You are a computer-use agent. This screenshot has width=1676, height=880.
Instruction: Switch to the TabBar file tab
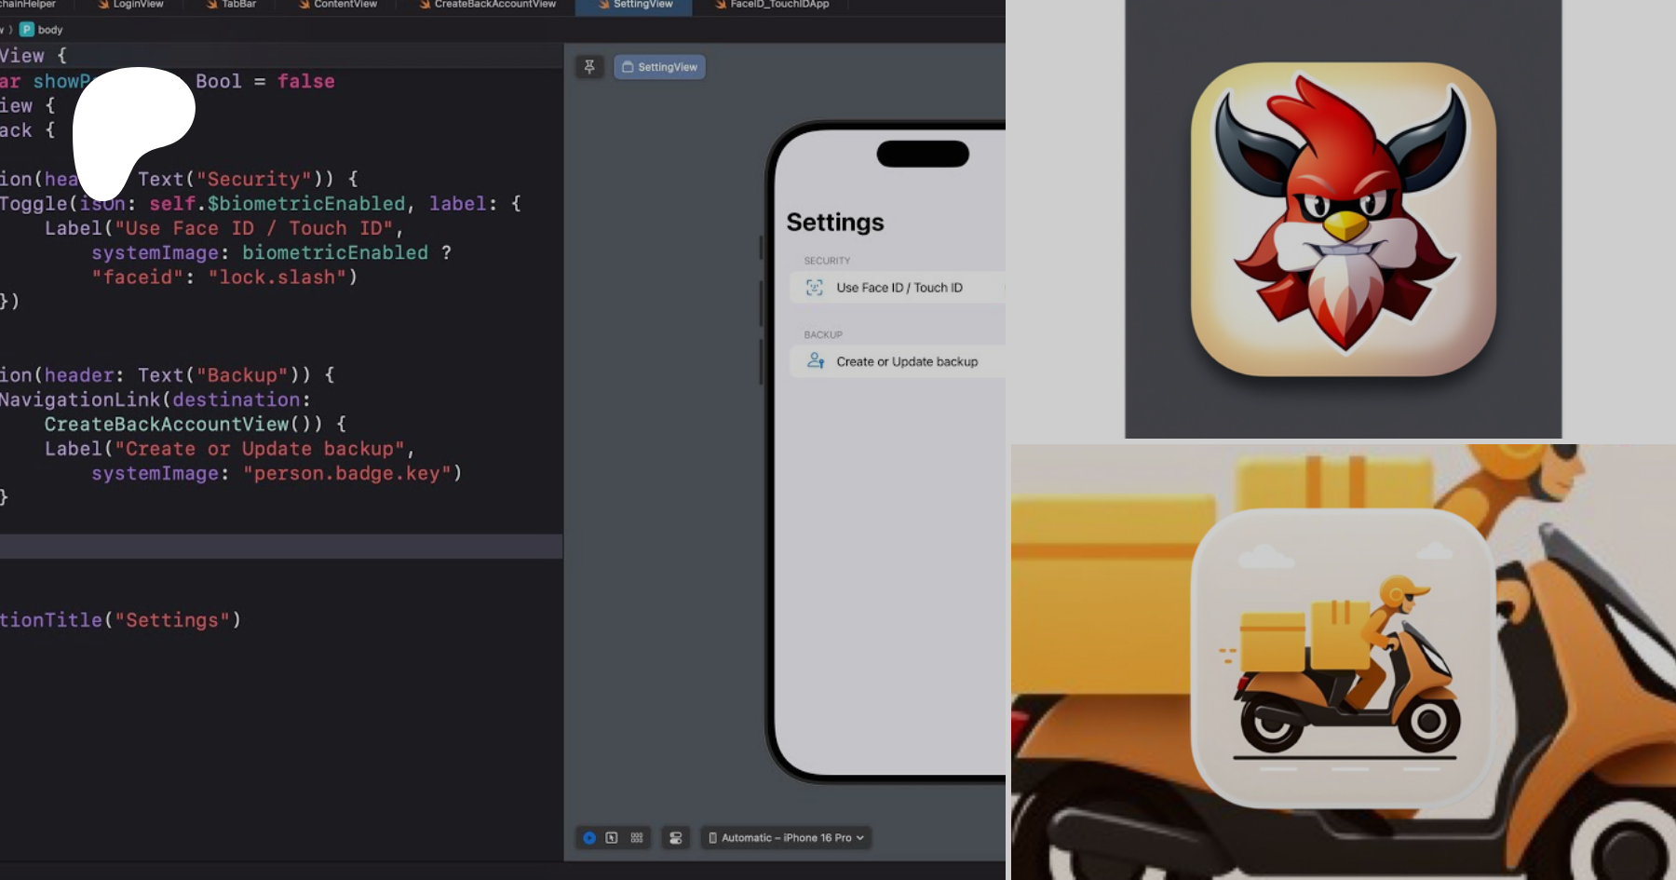point(238,5)
